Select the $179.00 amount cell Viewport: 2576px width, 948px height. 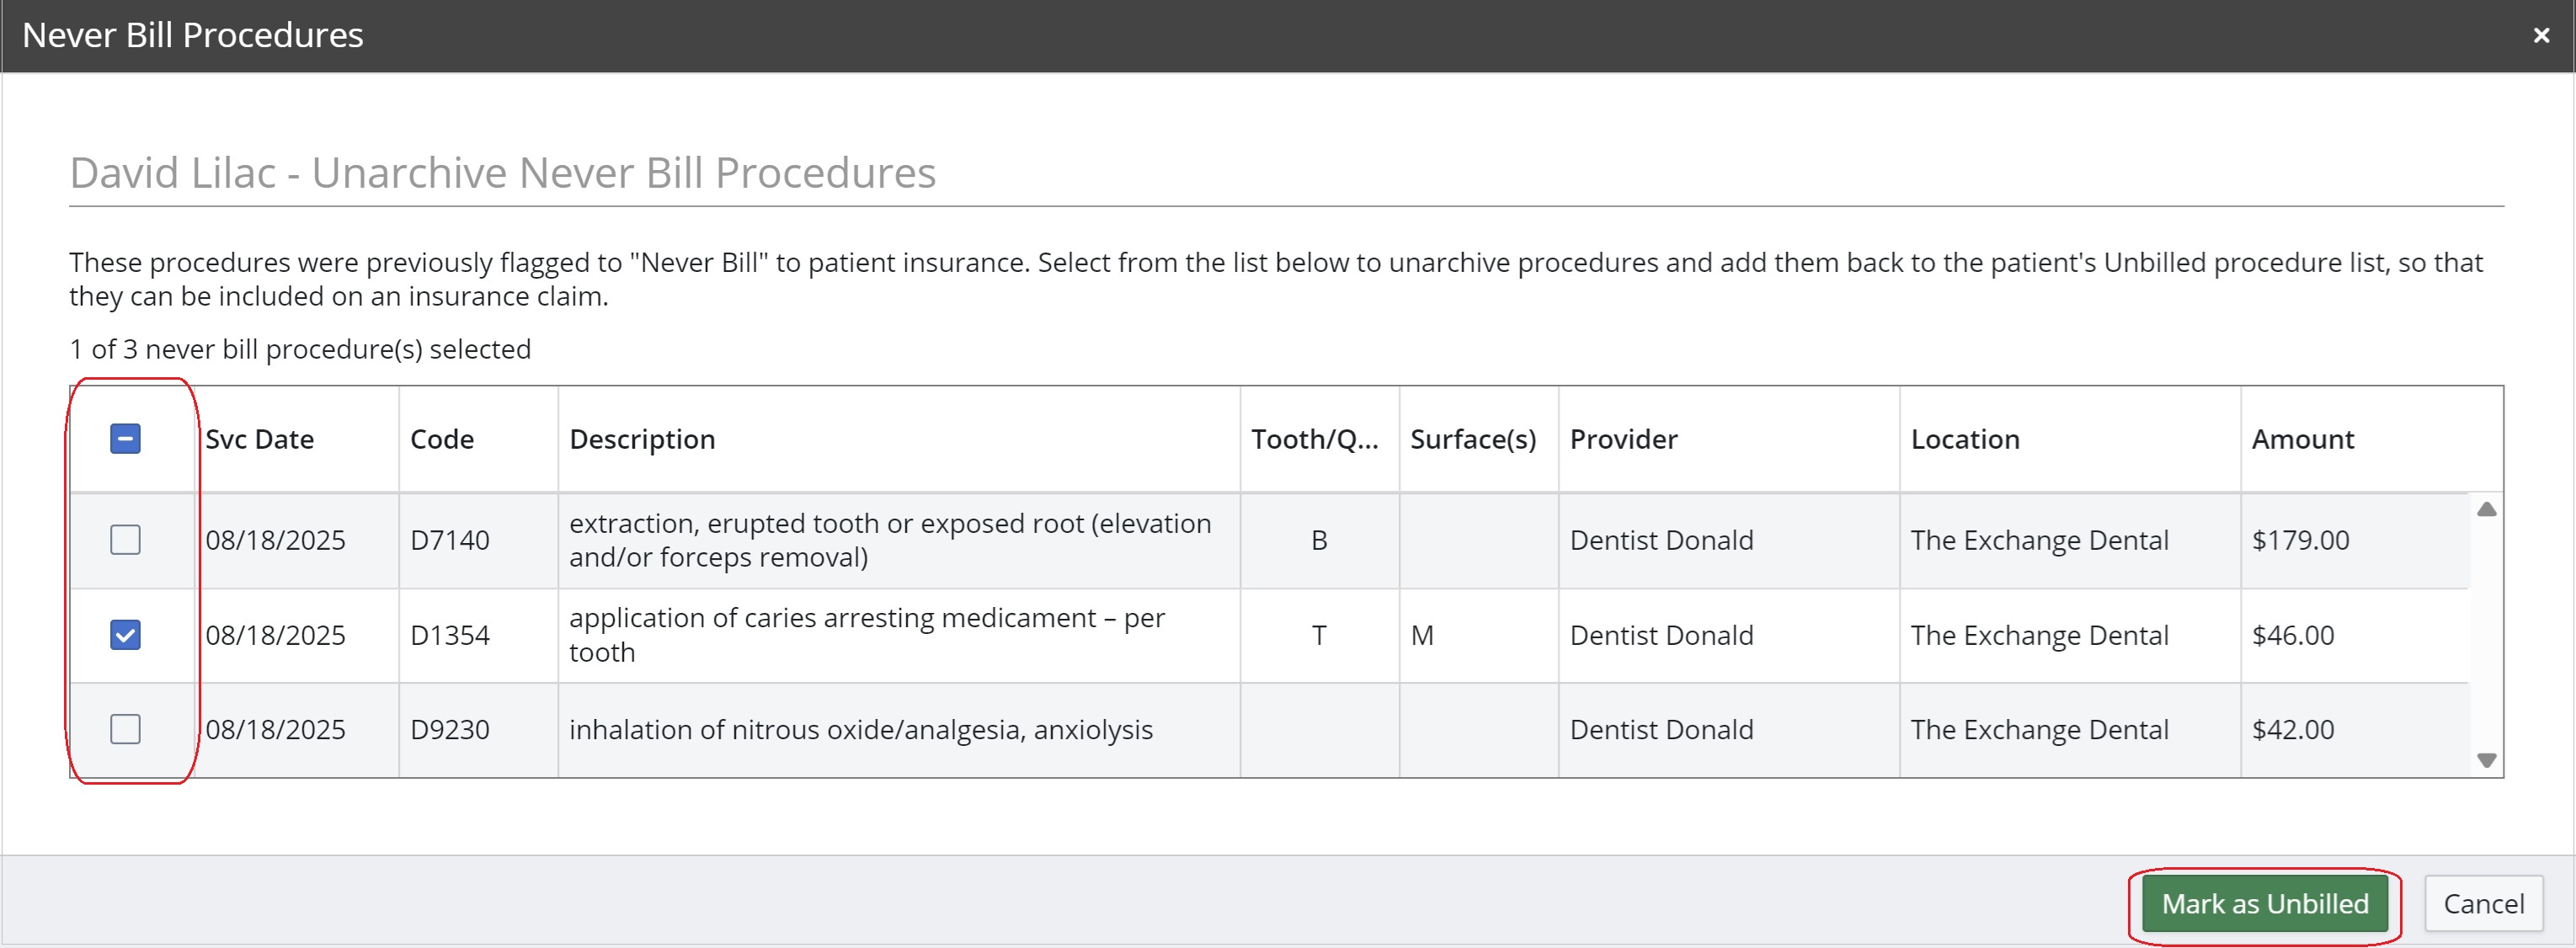point(2300,541)
